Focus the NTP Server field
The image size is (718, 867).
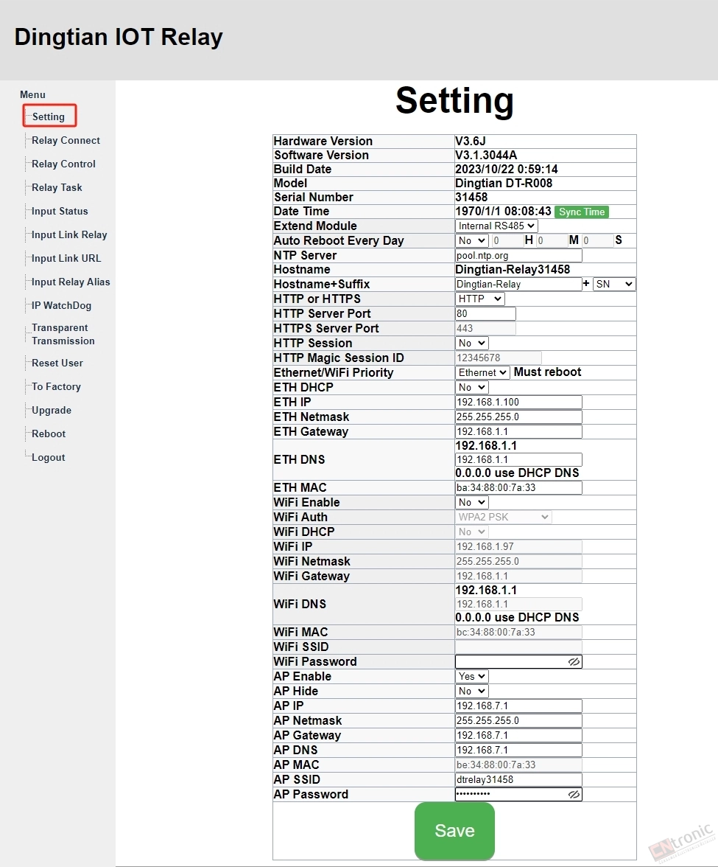click(518, 255)
